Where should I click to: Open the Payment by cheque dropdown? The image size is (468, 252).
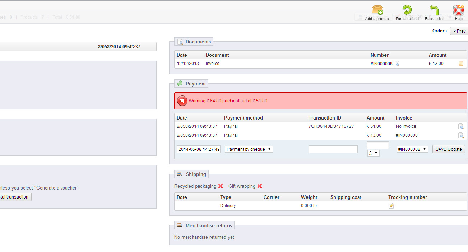pos(249,149)
